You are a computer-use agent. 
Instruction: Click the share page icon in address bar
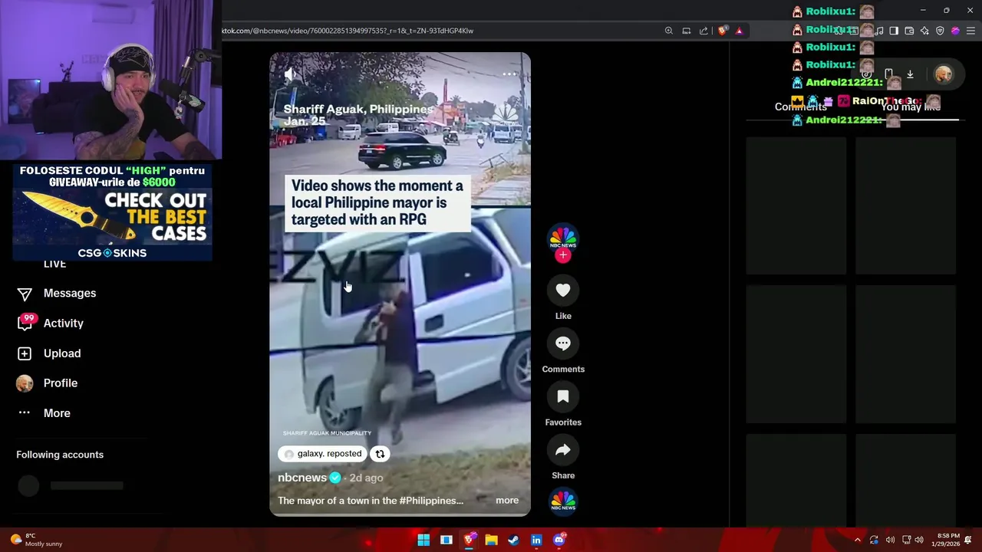[x=704, y=31]
